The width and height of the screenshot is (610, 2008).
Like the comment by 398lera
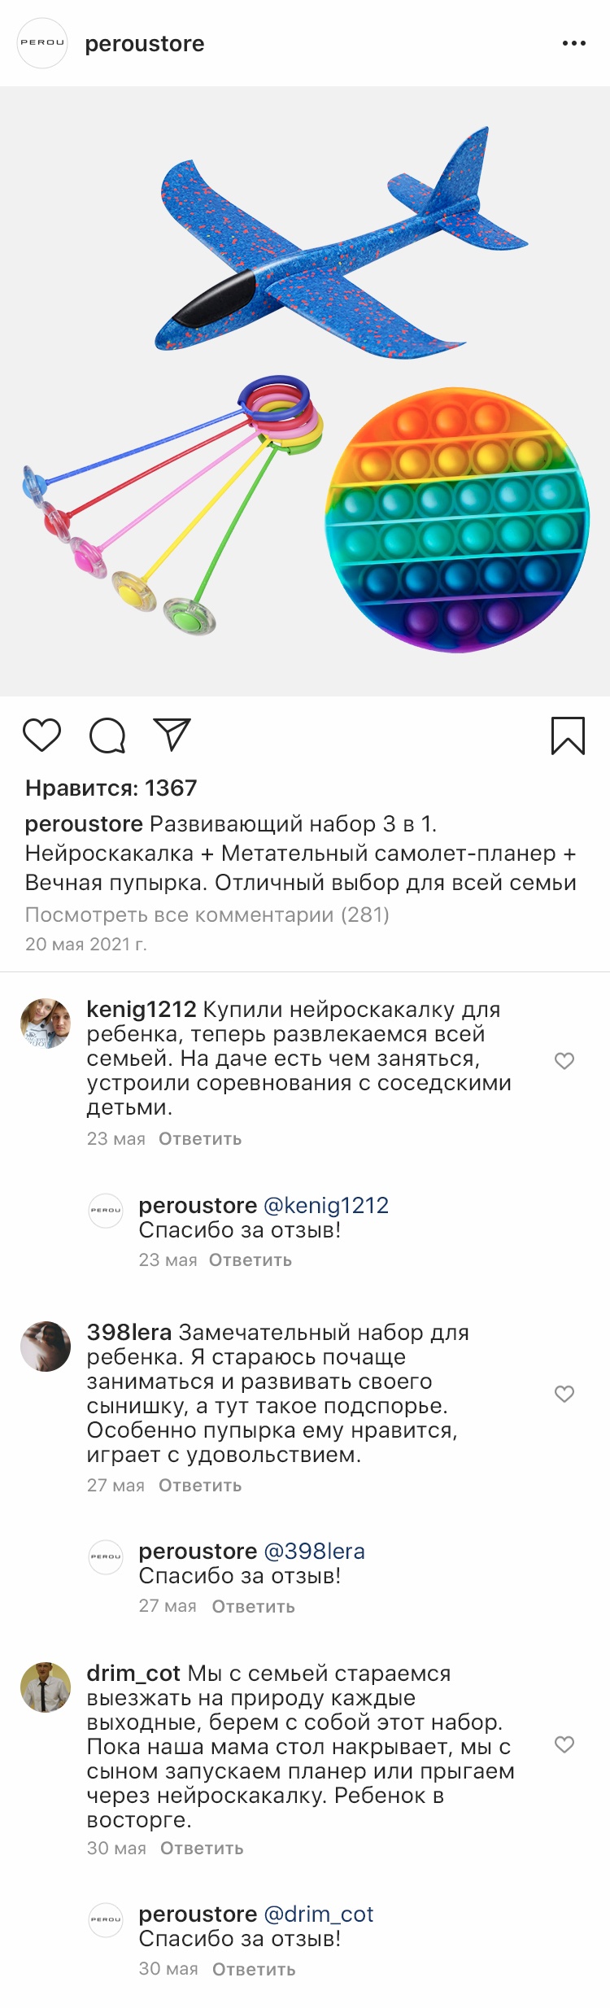pyautogui.click(x=564, y=1394)
